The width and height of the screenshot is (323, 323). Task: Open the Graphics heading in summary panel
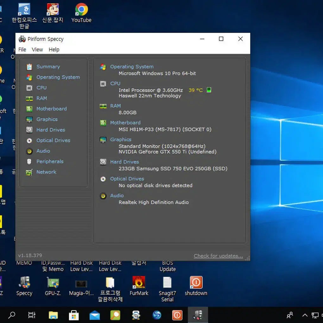click(x=121, y=140)
